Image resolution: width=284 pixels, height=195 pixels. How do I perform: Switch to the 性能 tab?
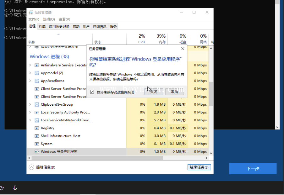[x=42, y=27]
